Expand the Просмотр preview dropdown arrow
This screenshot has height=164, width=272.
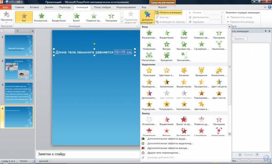[x=6, y=22]
